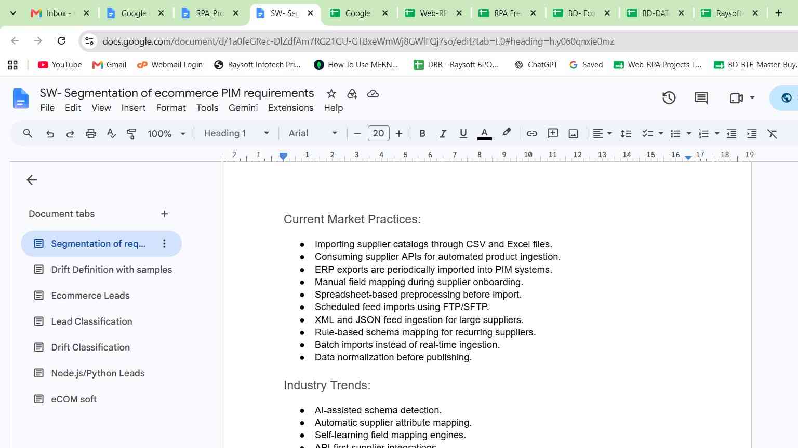Expand the 100% zoom dropdown
Viewport: 798px width, 448px height.
[166, 134]
